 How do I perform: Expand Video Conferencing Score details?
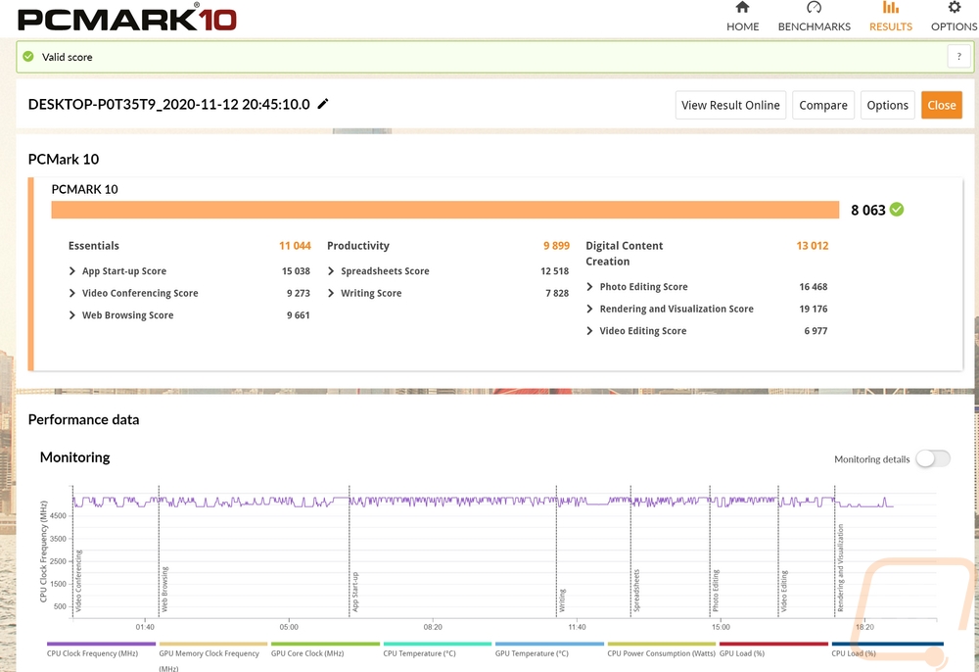click(72, 293)
